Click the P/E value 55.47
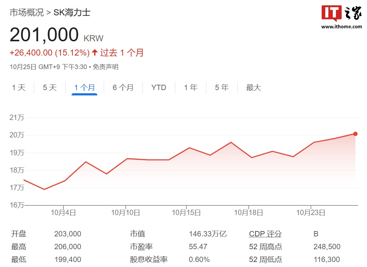The width and height of the screenshot is (367, 267). pos(198,247)
